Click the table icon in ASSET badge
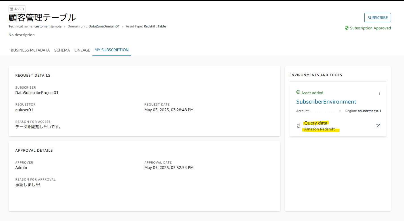The width and height of the screenshot is (404, 221). [x=12, y=9]
